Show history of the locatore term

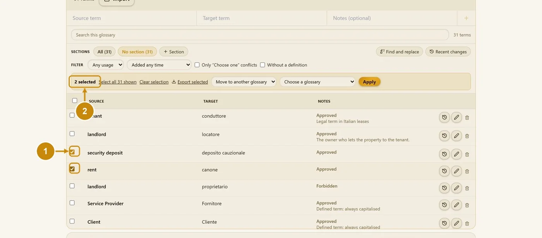coord(444,136)
